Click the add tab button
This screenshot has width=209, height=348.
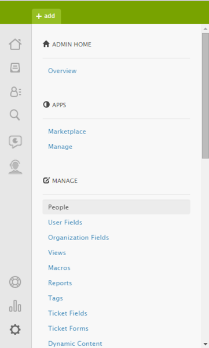(x=46, y=16)
